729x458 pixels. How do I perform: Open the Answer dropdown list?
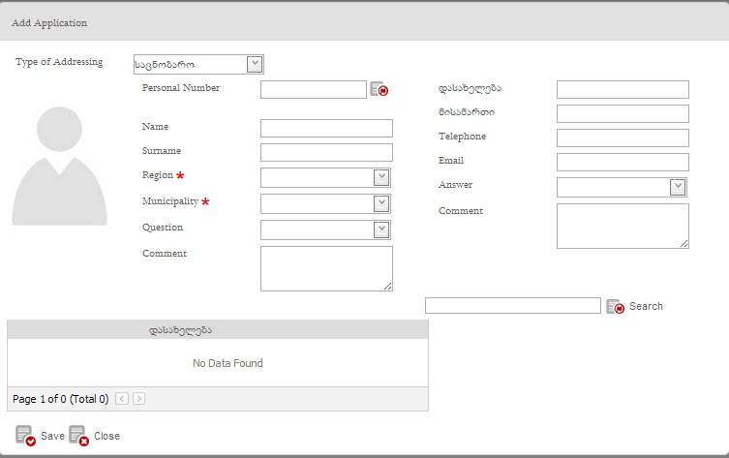678,187
